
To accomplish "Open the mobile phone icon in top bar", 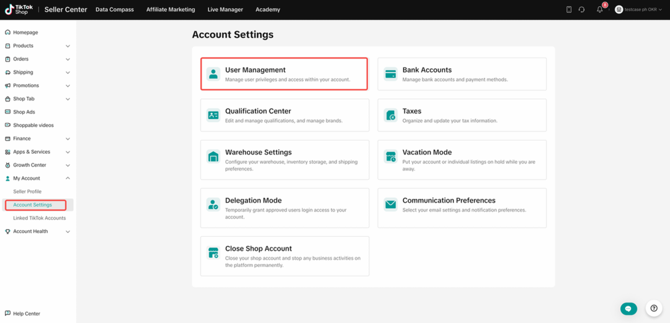I will pyautogui.click(x=569, y=9).
